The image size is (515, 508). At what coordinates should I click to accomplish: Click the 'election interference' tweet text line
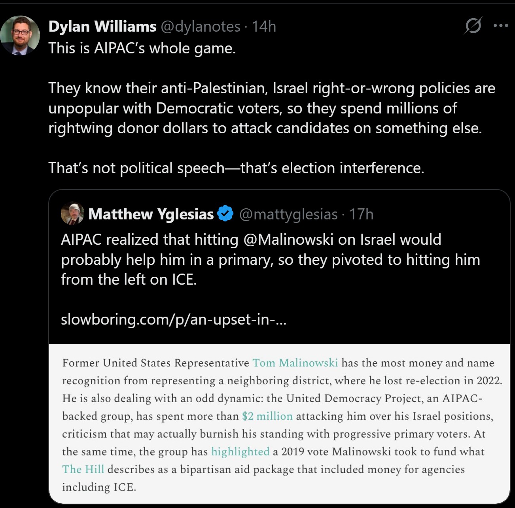click(236, 168)
